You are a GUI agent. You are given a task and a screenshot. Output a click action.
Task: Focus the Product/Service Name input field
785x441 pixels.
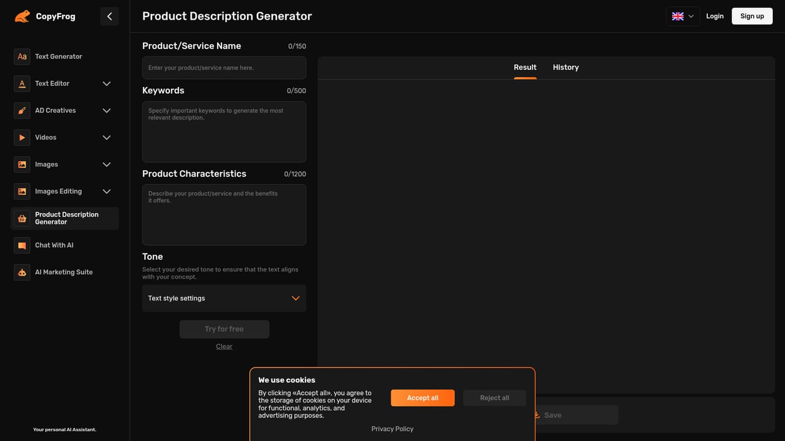coord(224,68)
